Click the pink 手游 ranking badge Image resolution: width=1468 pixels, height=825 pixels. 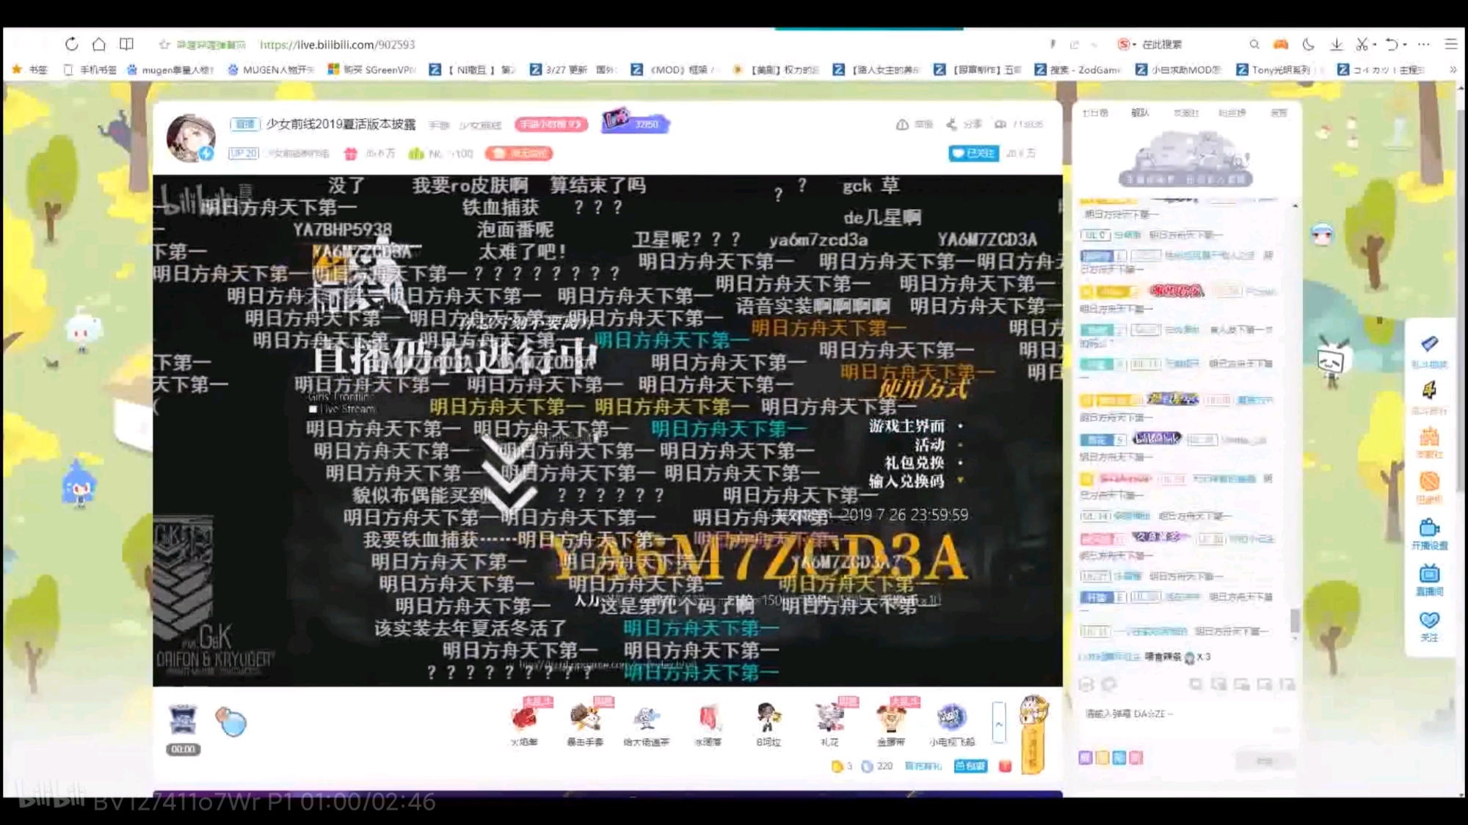pyautogui.click(x=551, y=125)
